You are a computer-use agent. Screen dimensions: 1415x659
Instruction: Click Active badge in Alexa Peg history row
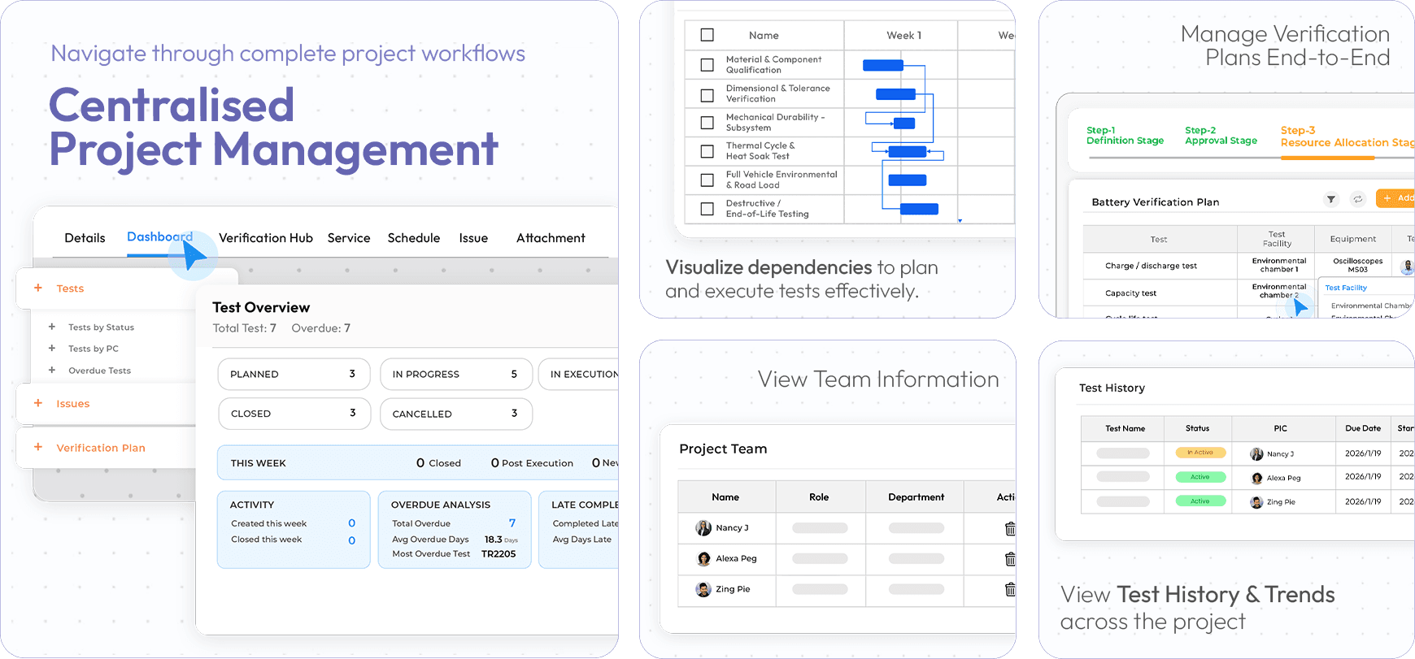[1200, 477]
